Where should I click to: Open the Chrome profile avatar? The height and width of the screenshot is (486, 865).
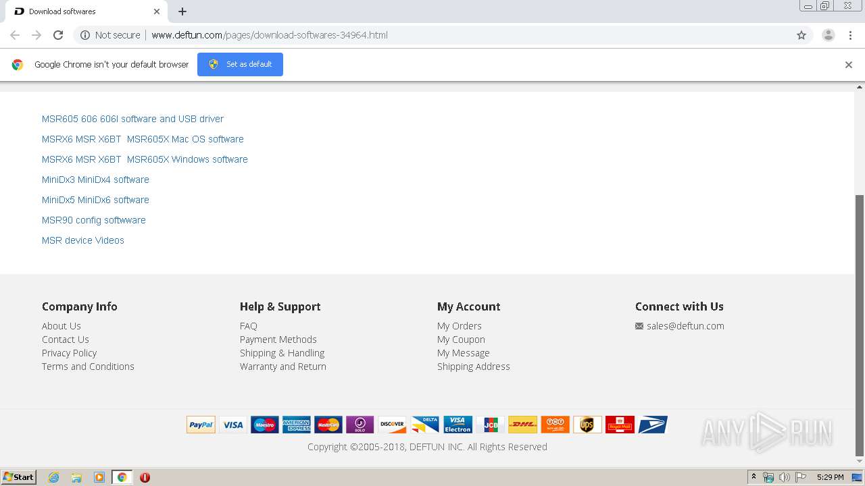(x=829, y=35)
